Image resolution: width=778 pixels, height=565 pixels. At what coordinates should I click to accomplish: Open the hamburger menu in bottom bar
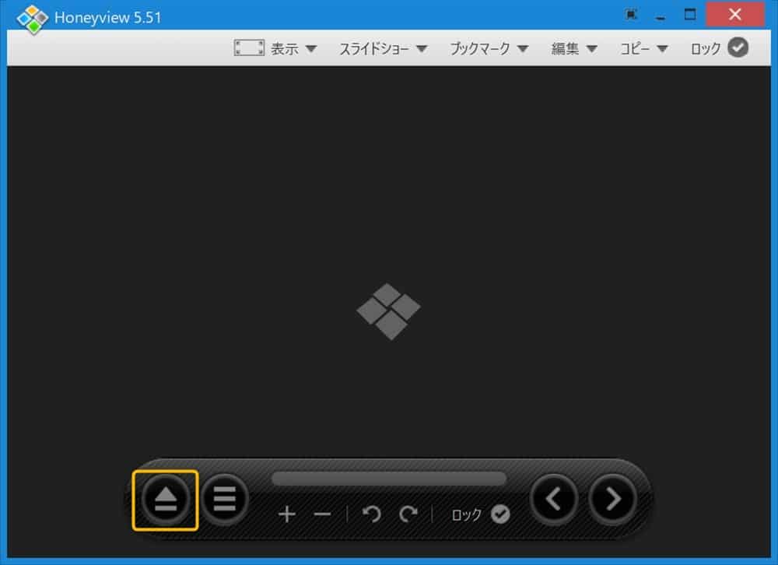tap(225, 498)
